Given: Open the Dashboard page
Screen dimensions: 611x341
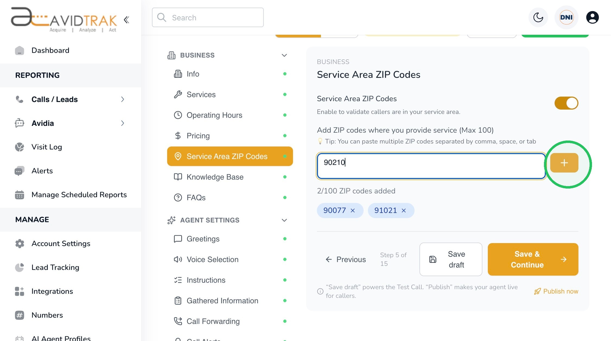Looking at the screenshot, I should pyautogui.click(x=50, y=50).
